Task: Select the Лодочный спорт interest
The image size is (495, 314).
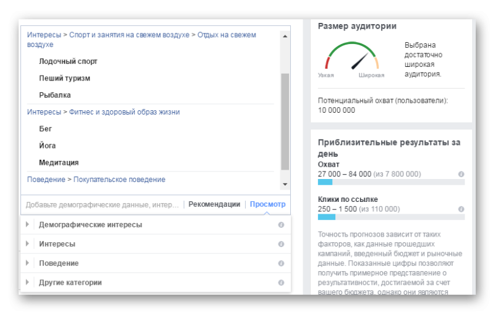Action: click(68, 61)
